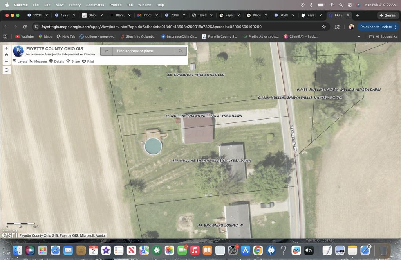Print the current map
This screenshot has height=260, width=401.
pyautogui.click(x=88, y=61)
